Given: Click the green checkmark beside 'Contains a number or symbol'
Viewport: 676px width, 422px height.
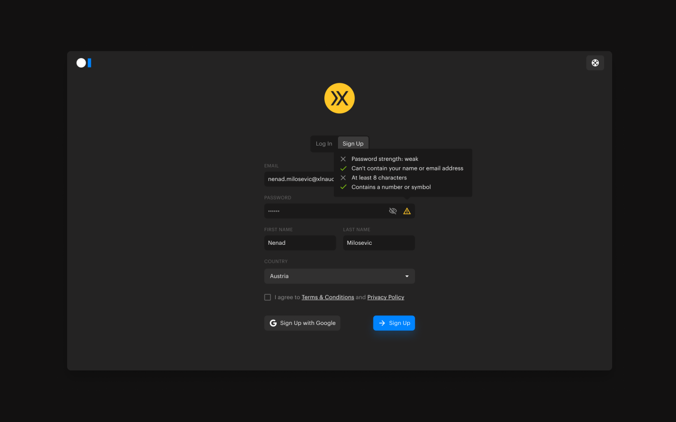Looking at the screenshot, I should pos(343,187).
